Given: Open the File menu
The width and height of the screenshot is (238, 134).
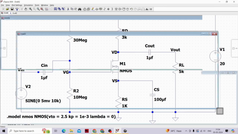Looking at the screenshot, I should pos(3,5).
